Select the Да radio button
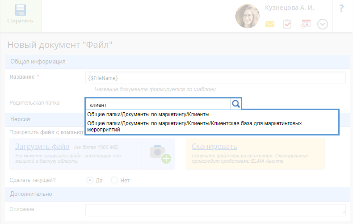Image resolution: width=353 pixels, height=224 pixels. (x=90, y=180)
